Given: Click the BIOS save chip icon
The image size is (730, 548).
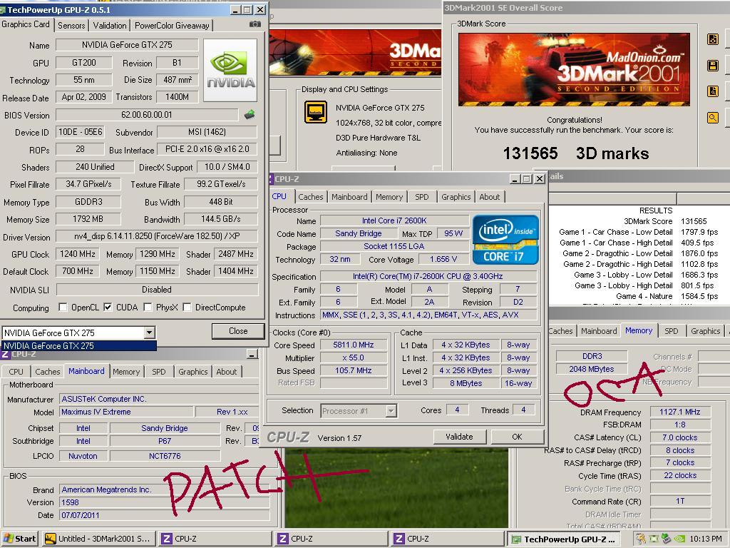Looking at the screenshot, I should click(x=250, y=114).
